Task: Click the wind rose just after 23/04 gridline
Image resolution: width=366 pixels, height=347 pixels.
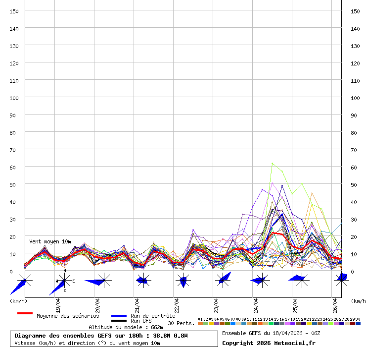Action: pos(223,281)
